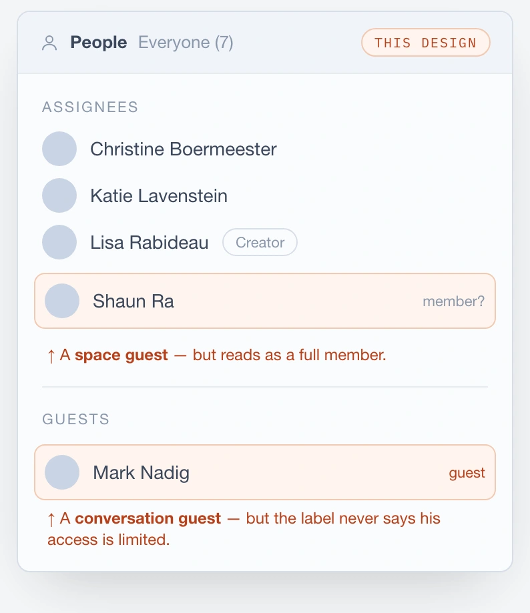Viewport: 530px width, 613px height.
Task: Click the People person icon
Action: [49, 43]
